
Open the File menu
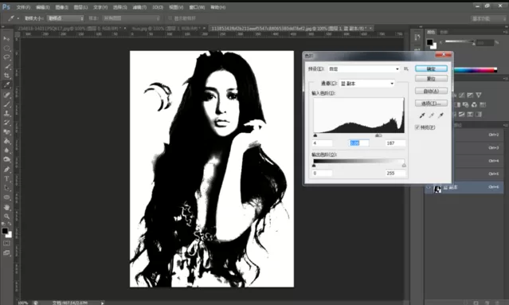pyautogui.click(x=23, y=7)
